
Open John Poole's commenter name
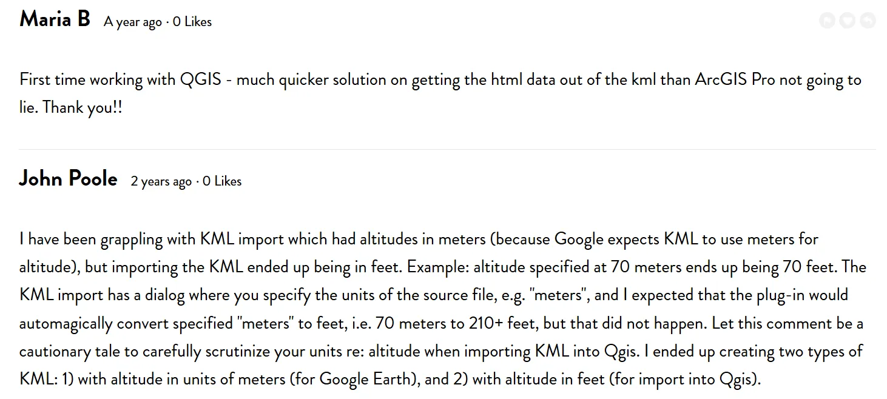click(x=68, y=179)
